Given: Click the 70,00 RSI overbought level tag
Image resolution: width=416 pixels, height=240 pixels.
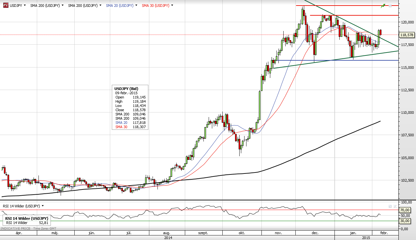Looking at the screenshot, I should 405,210.
